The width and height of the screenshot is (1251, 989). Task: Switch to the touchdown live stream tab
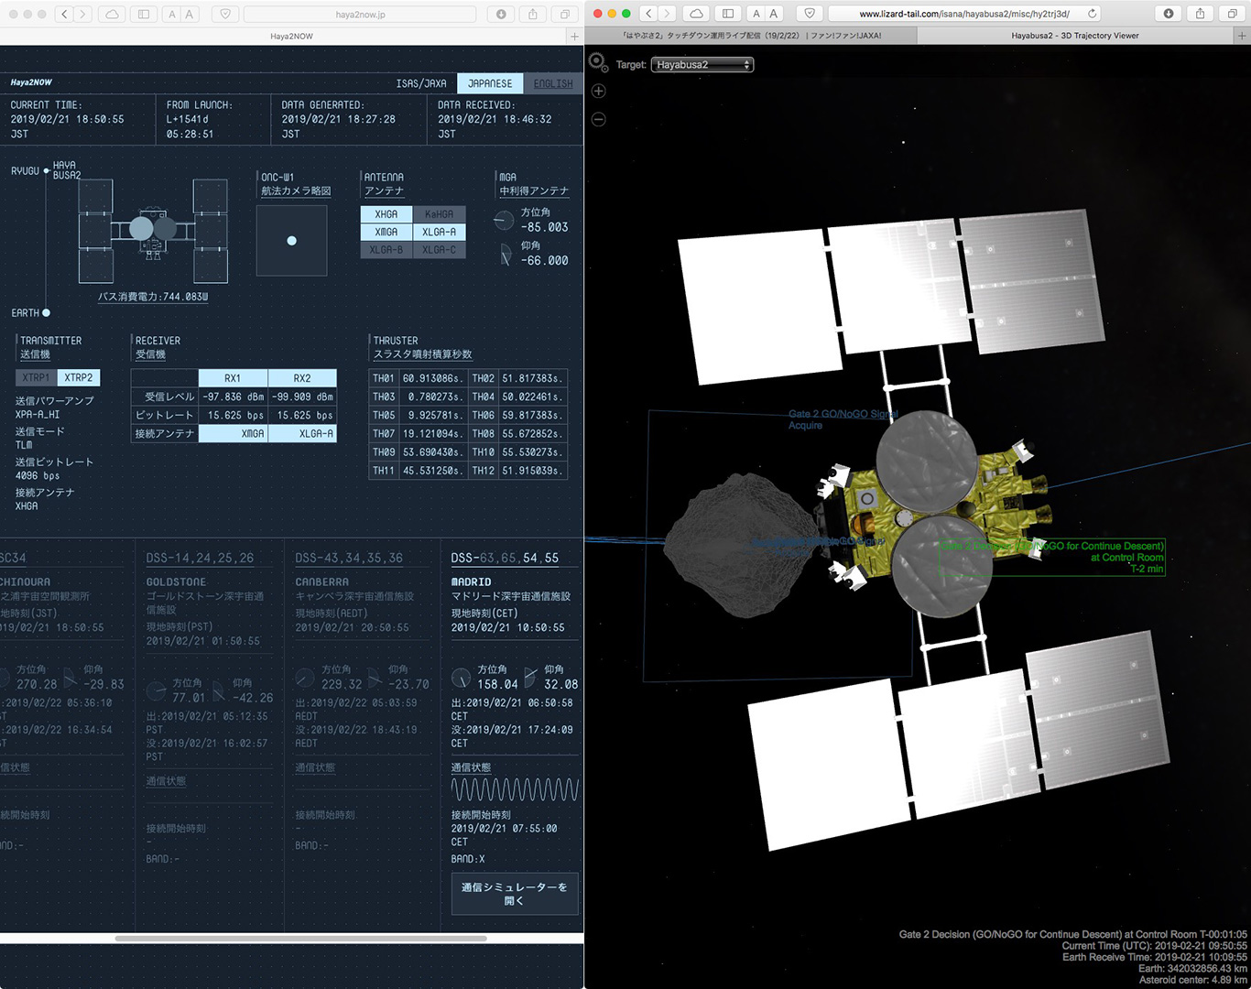pyautogui.click(x=751, y=36)
